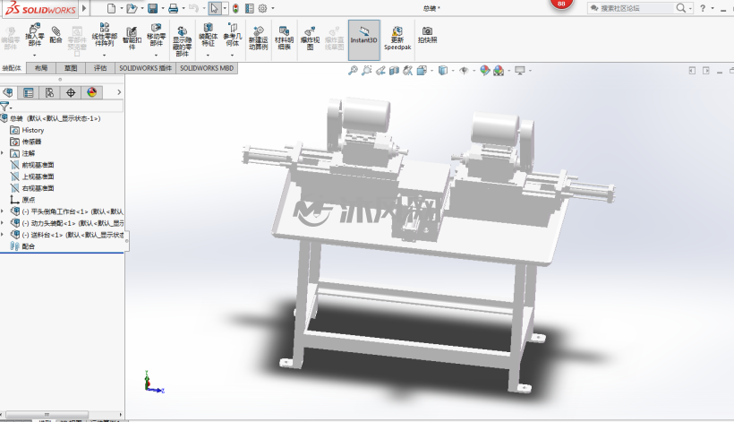The width and height of the screenshot is (734, 422).
Task: Open the FeatureManager design tree tab
Action: (7, 92)
